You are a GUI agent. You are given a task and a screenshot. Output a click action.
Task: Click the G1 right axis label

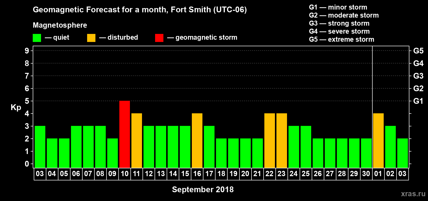pos(418,101)
